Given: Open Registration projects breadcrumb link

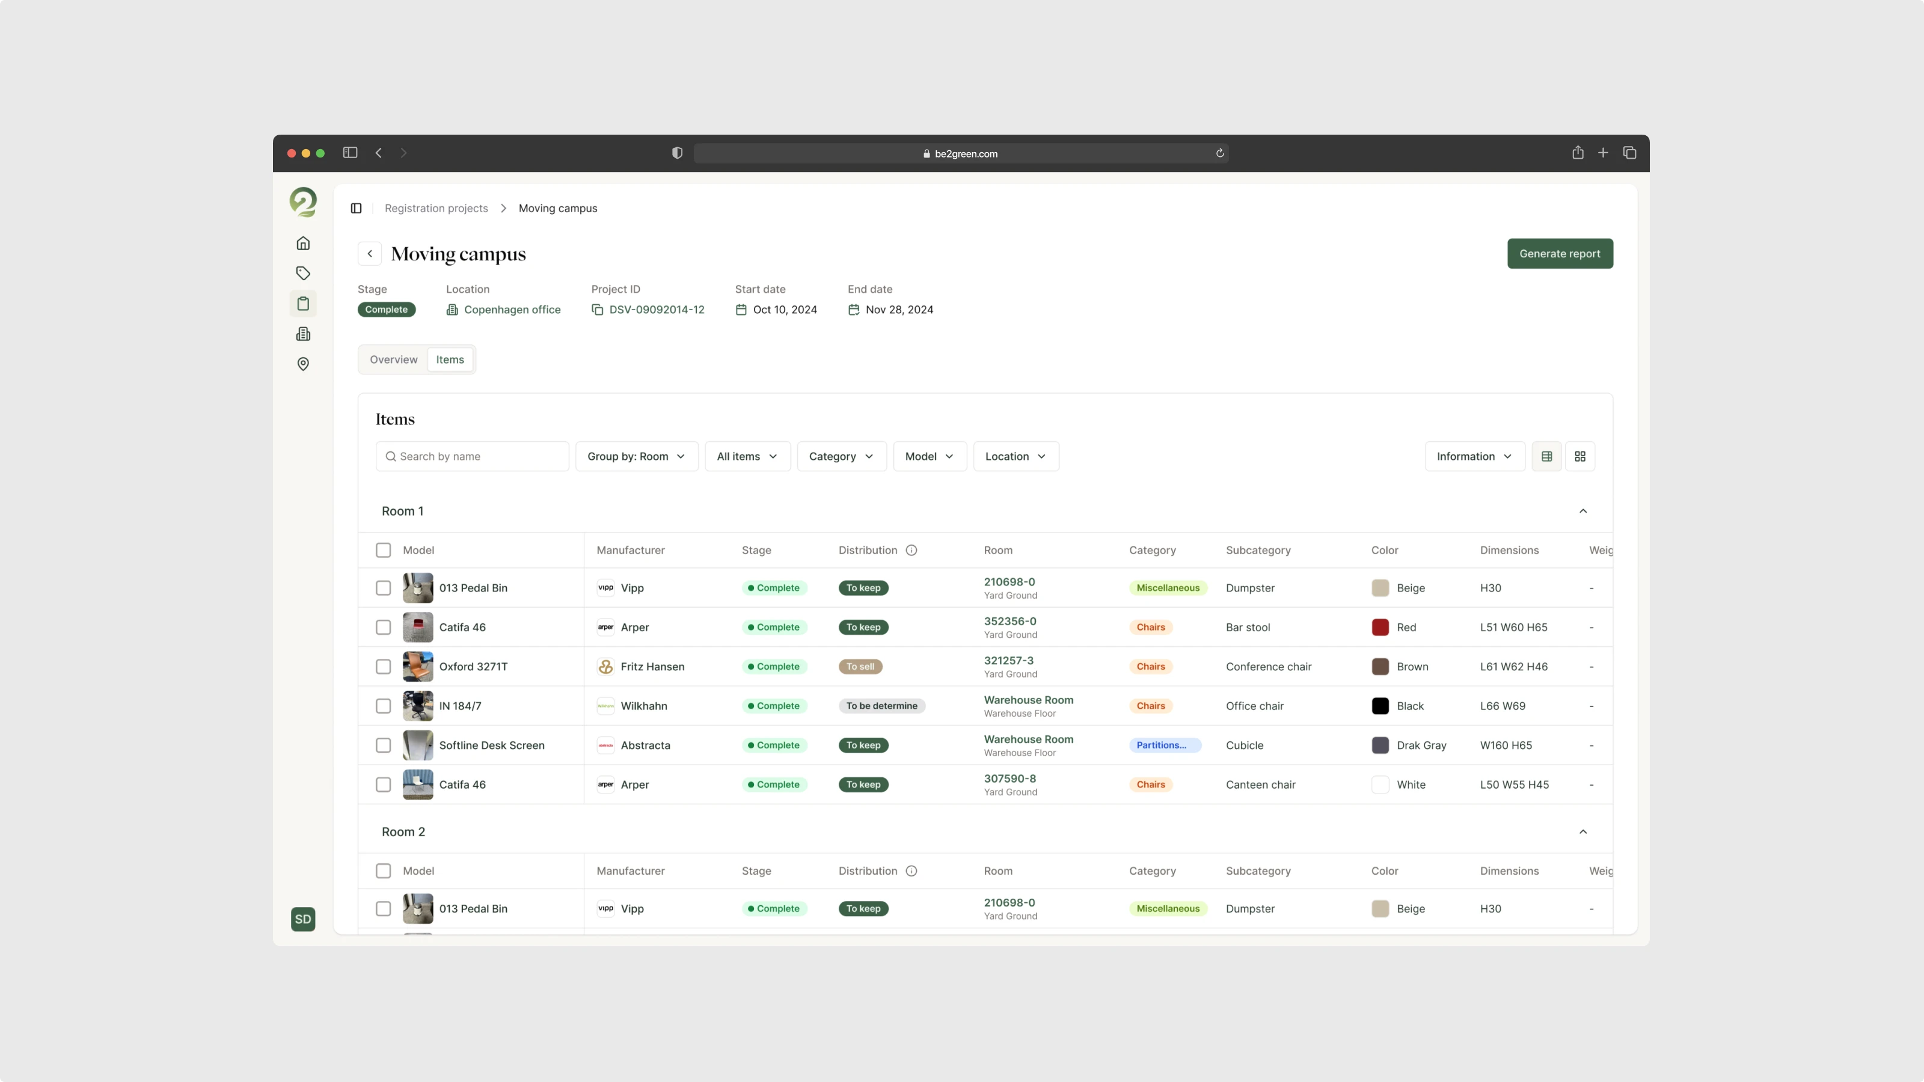Looking at the screenshot, I should (x=436, y=209).
